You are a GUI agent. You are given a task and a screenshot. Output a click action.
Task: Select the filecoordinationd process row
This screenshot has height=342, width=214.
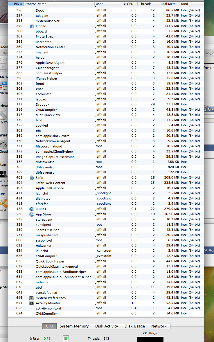coord(106,146)
